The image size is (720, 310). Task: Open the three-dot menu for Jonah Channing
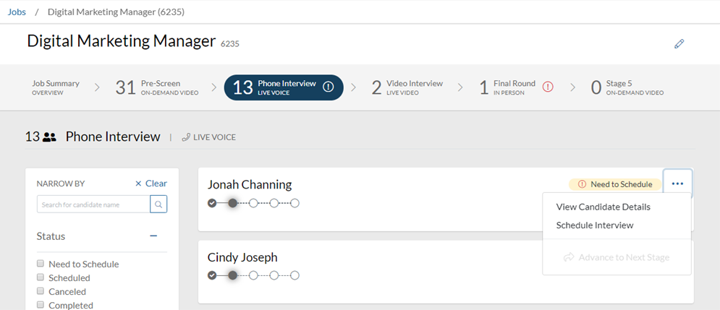click(677, 184)
